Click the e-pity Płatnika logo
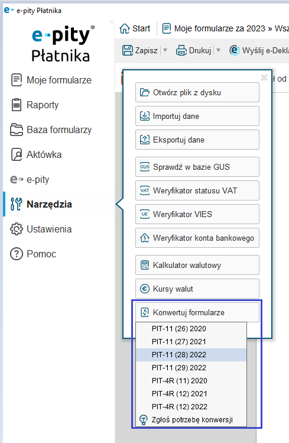Viewport: 289px width, 443px height. (63, 44)
